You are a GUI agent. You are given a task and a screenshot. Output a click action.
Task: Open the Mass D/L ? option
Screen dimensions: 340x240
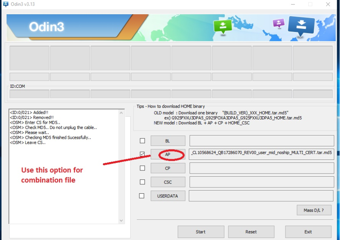coord(314,210)
